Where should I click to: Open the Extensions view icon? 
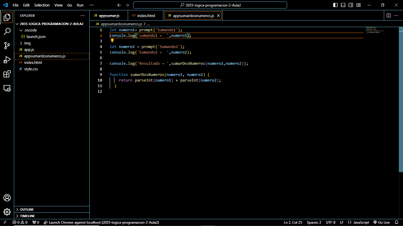point(7,74)
